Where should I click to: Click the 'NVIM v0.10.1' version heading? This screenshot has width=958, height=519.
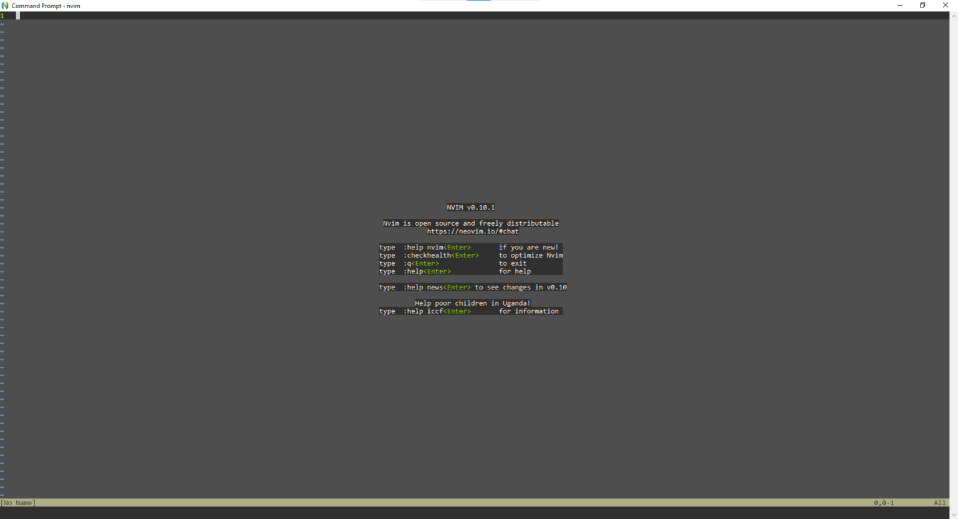pos(471,207)
